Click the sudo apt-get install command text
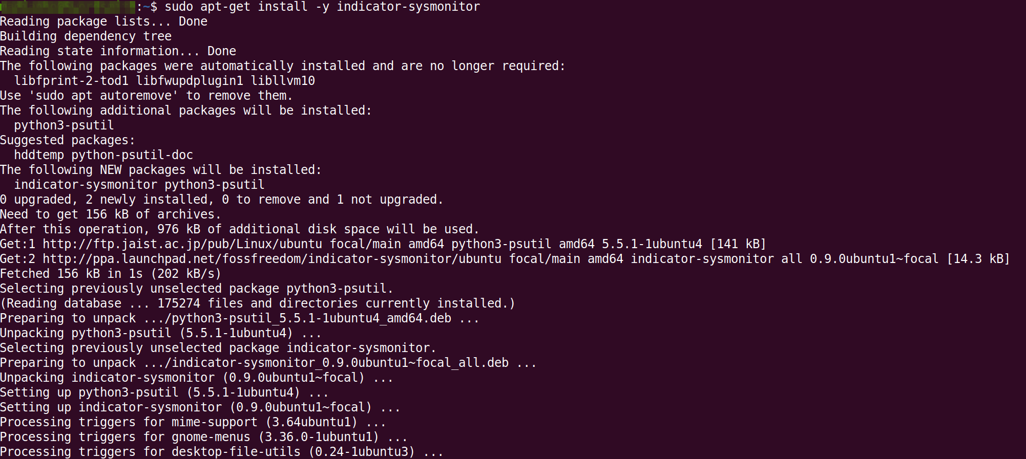 click(322, 7)
